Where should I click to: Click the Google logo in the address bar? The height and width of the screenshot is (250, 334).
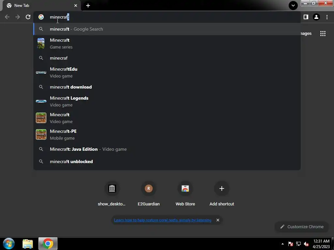pos(41,17)
